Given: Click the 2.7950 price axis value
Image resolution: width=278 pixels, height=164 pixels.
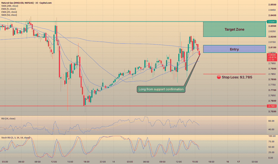Looking at the screenshot, I should coord(272,63).
